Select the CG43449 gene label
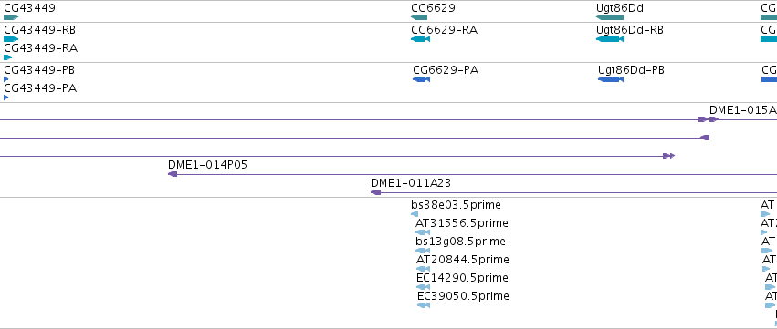 pos(29,8)
